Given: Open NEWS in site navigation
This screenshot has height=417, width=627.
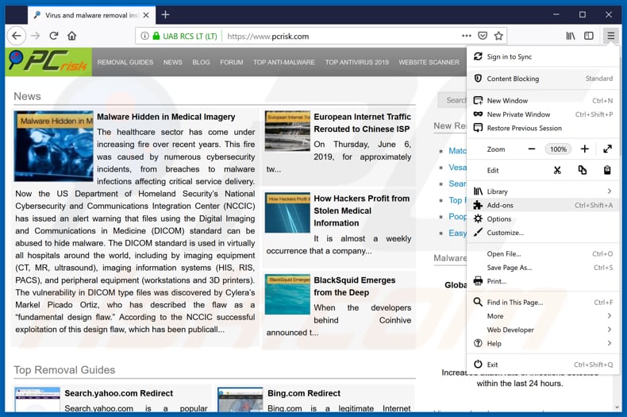Looking at the screenshot, I should tap(173, 63).
